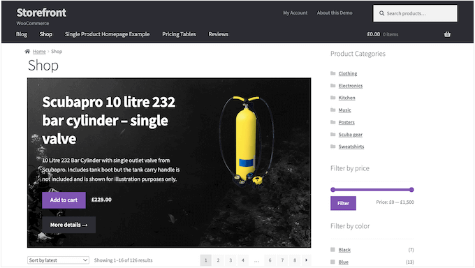The height and width of the screenshot is (268, 475).
Task: Go to results page 4
Action: 243,260
